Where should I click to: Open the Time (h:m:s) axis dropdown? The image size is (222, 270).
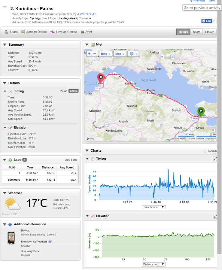coord(154,207)
